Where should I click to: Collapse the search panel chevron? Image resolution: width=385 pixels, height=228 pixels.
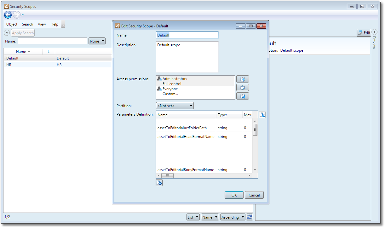7,33
